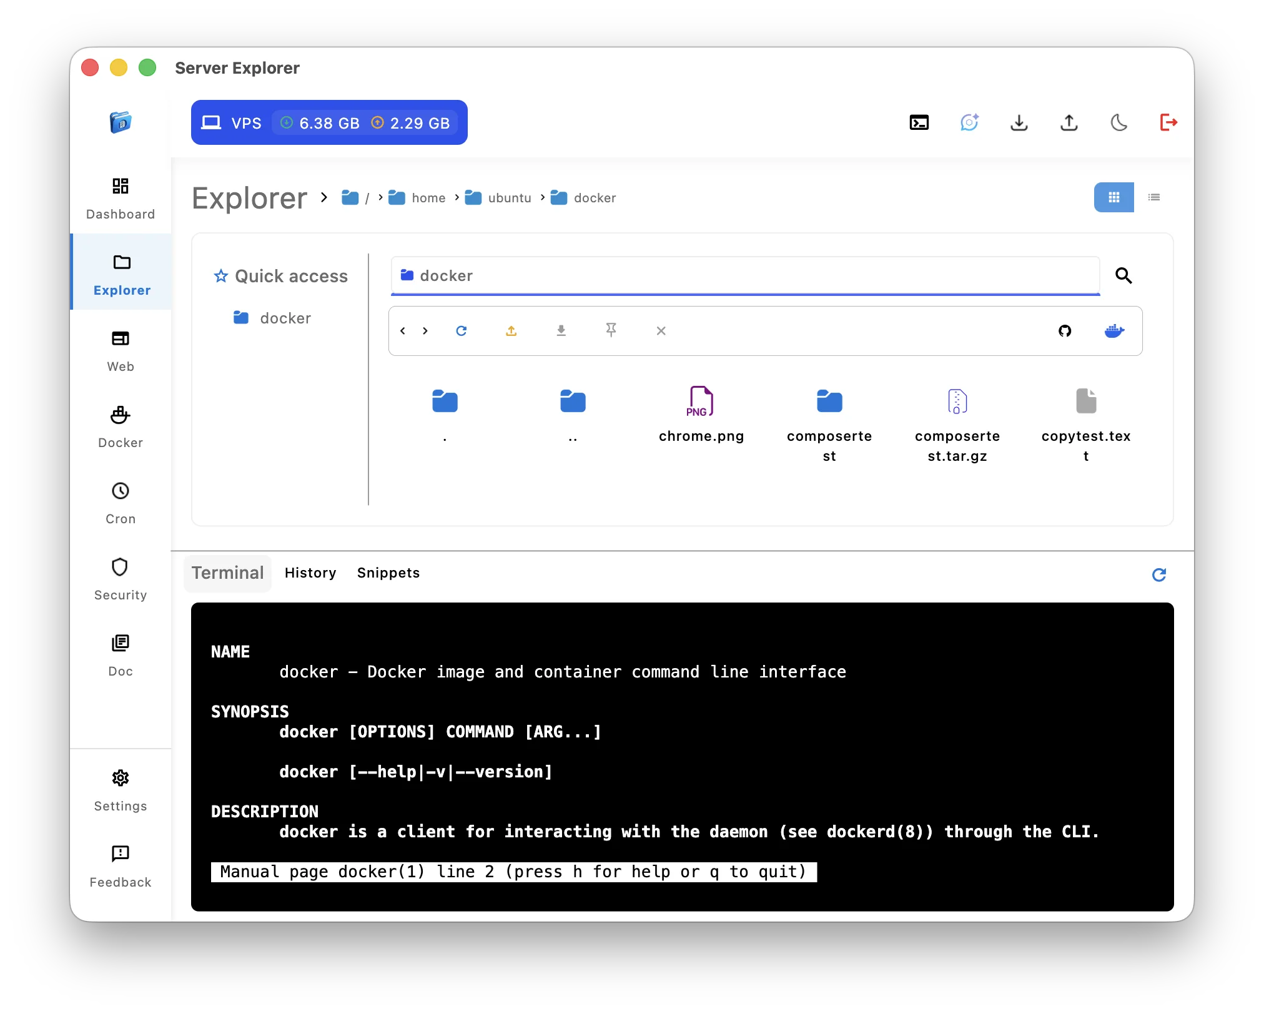Select the composertest folder
The height and width of the screenshot is (1014, 1264).
[x=829, y=425]
